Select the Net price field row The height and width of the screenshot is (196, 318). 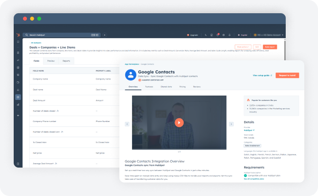pyautogui.click(x=74, y=153)
